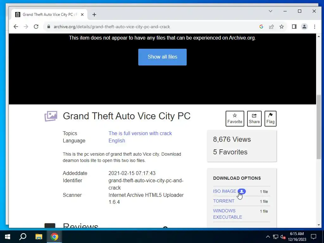Favorite this archive item
324x243 pixels.
235,119
